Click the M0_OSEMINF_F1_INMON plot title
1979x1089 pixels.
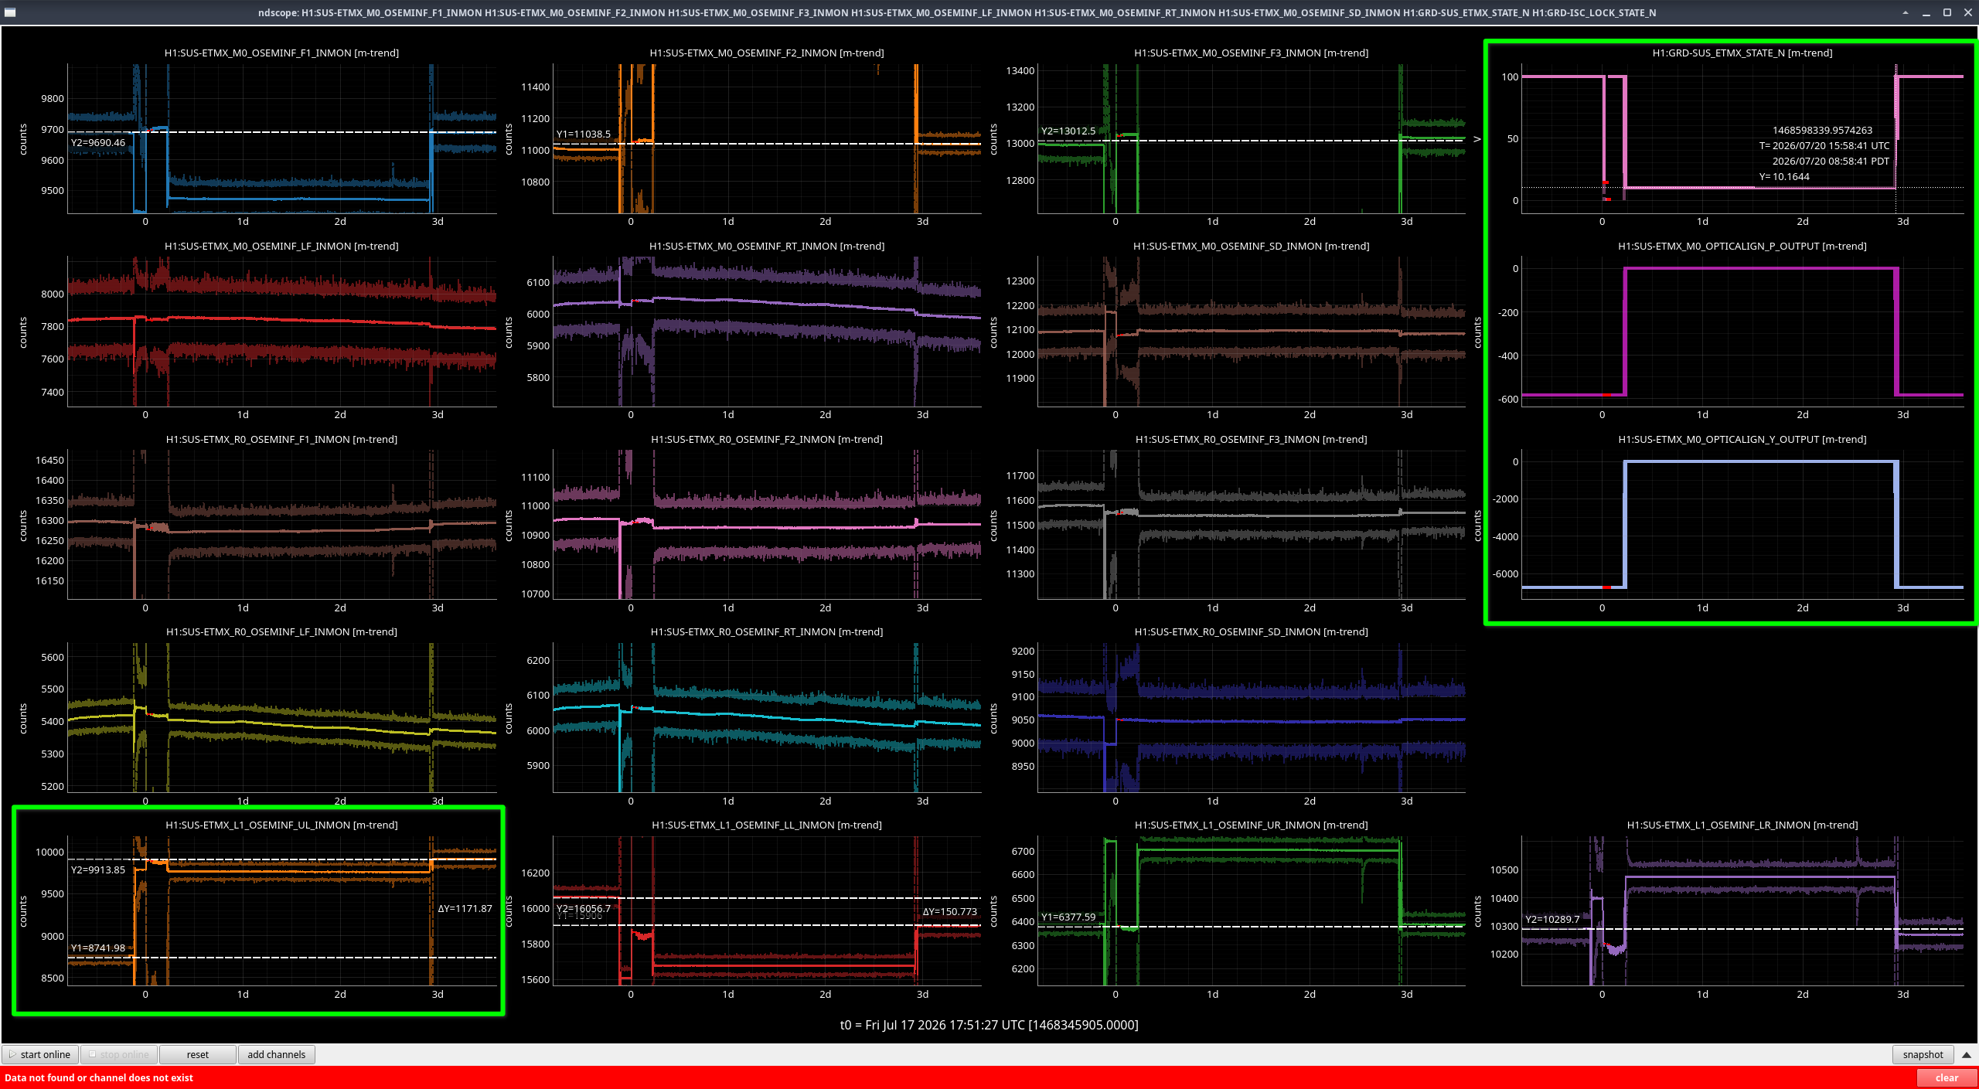[281, 53]
